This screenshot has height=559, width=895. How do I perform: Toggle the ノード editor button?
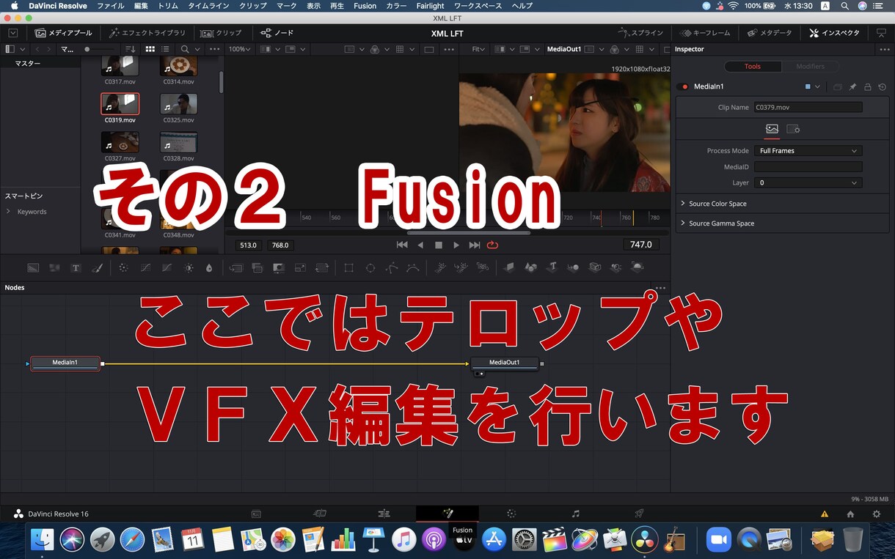[277, 33]
